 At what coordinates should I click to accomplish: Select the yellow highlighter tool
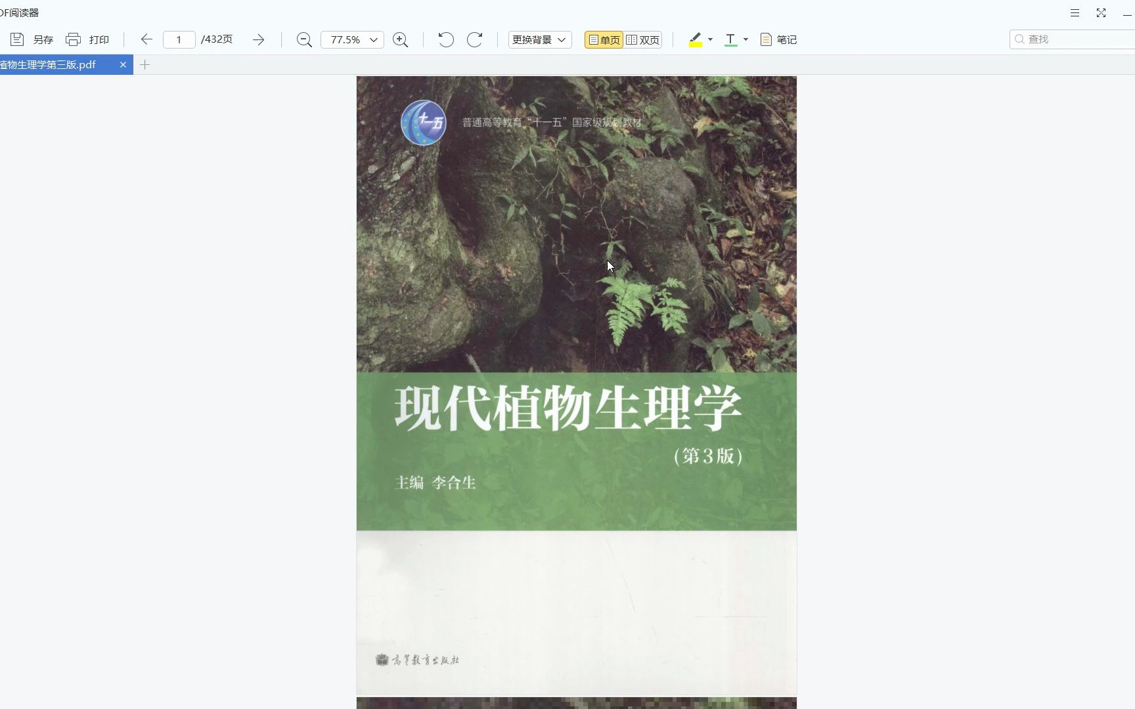click(696, 39)
